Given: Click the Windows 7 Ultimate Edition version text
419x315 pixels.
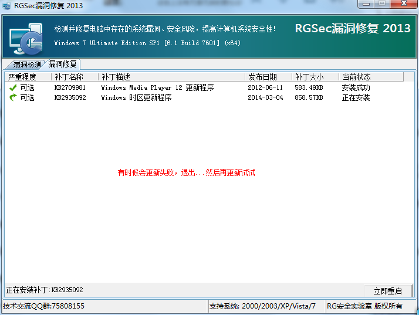Looking at the screenshot, I should (x=147, y=43).
